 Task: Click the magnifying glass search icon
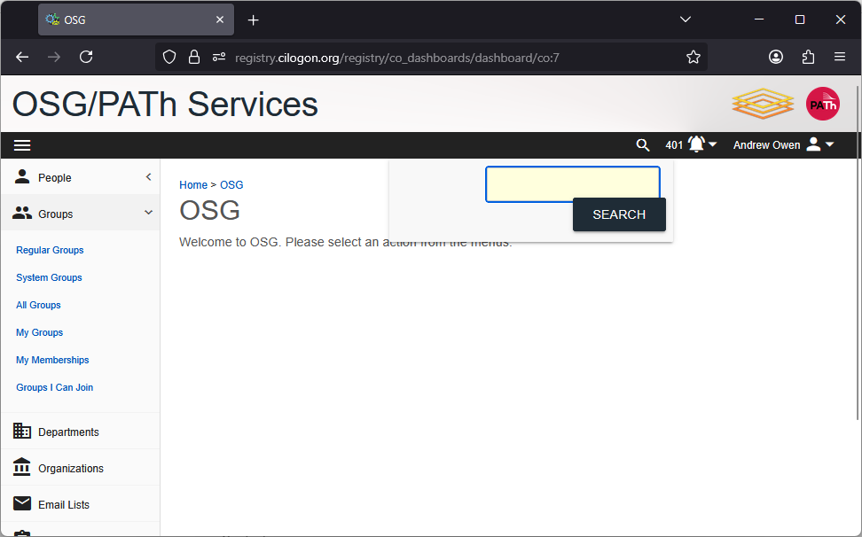pyautogui.click(x=643, y=144)
